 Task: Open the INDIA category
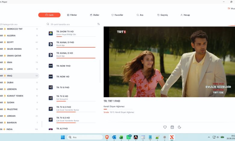[19, 129]
